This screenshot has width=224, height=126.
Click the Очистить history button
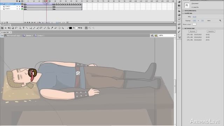[211, 31]
